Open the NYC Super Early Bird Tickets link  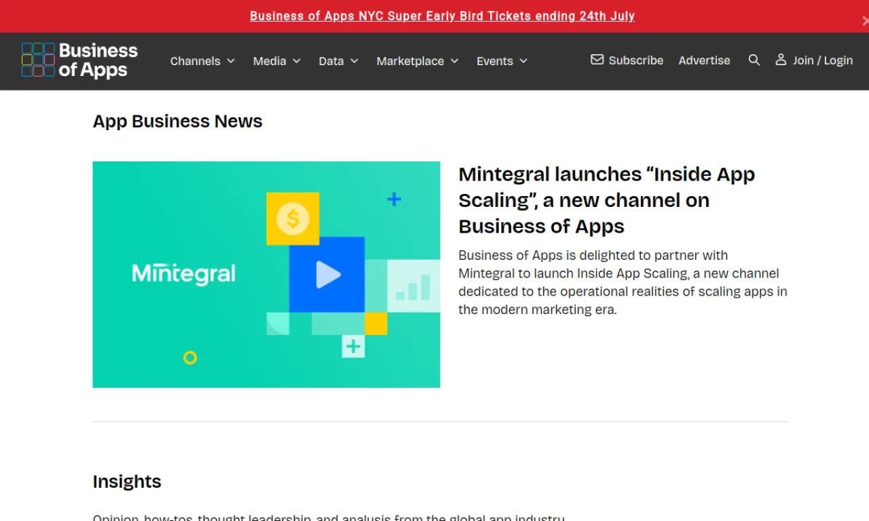442,16
